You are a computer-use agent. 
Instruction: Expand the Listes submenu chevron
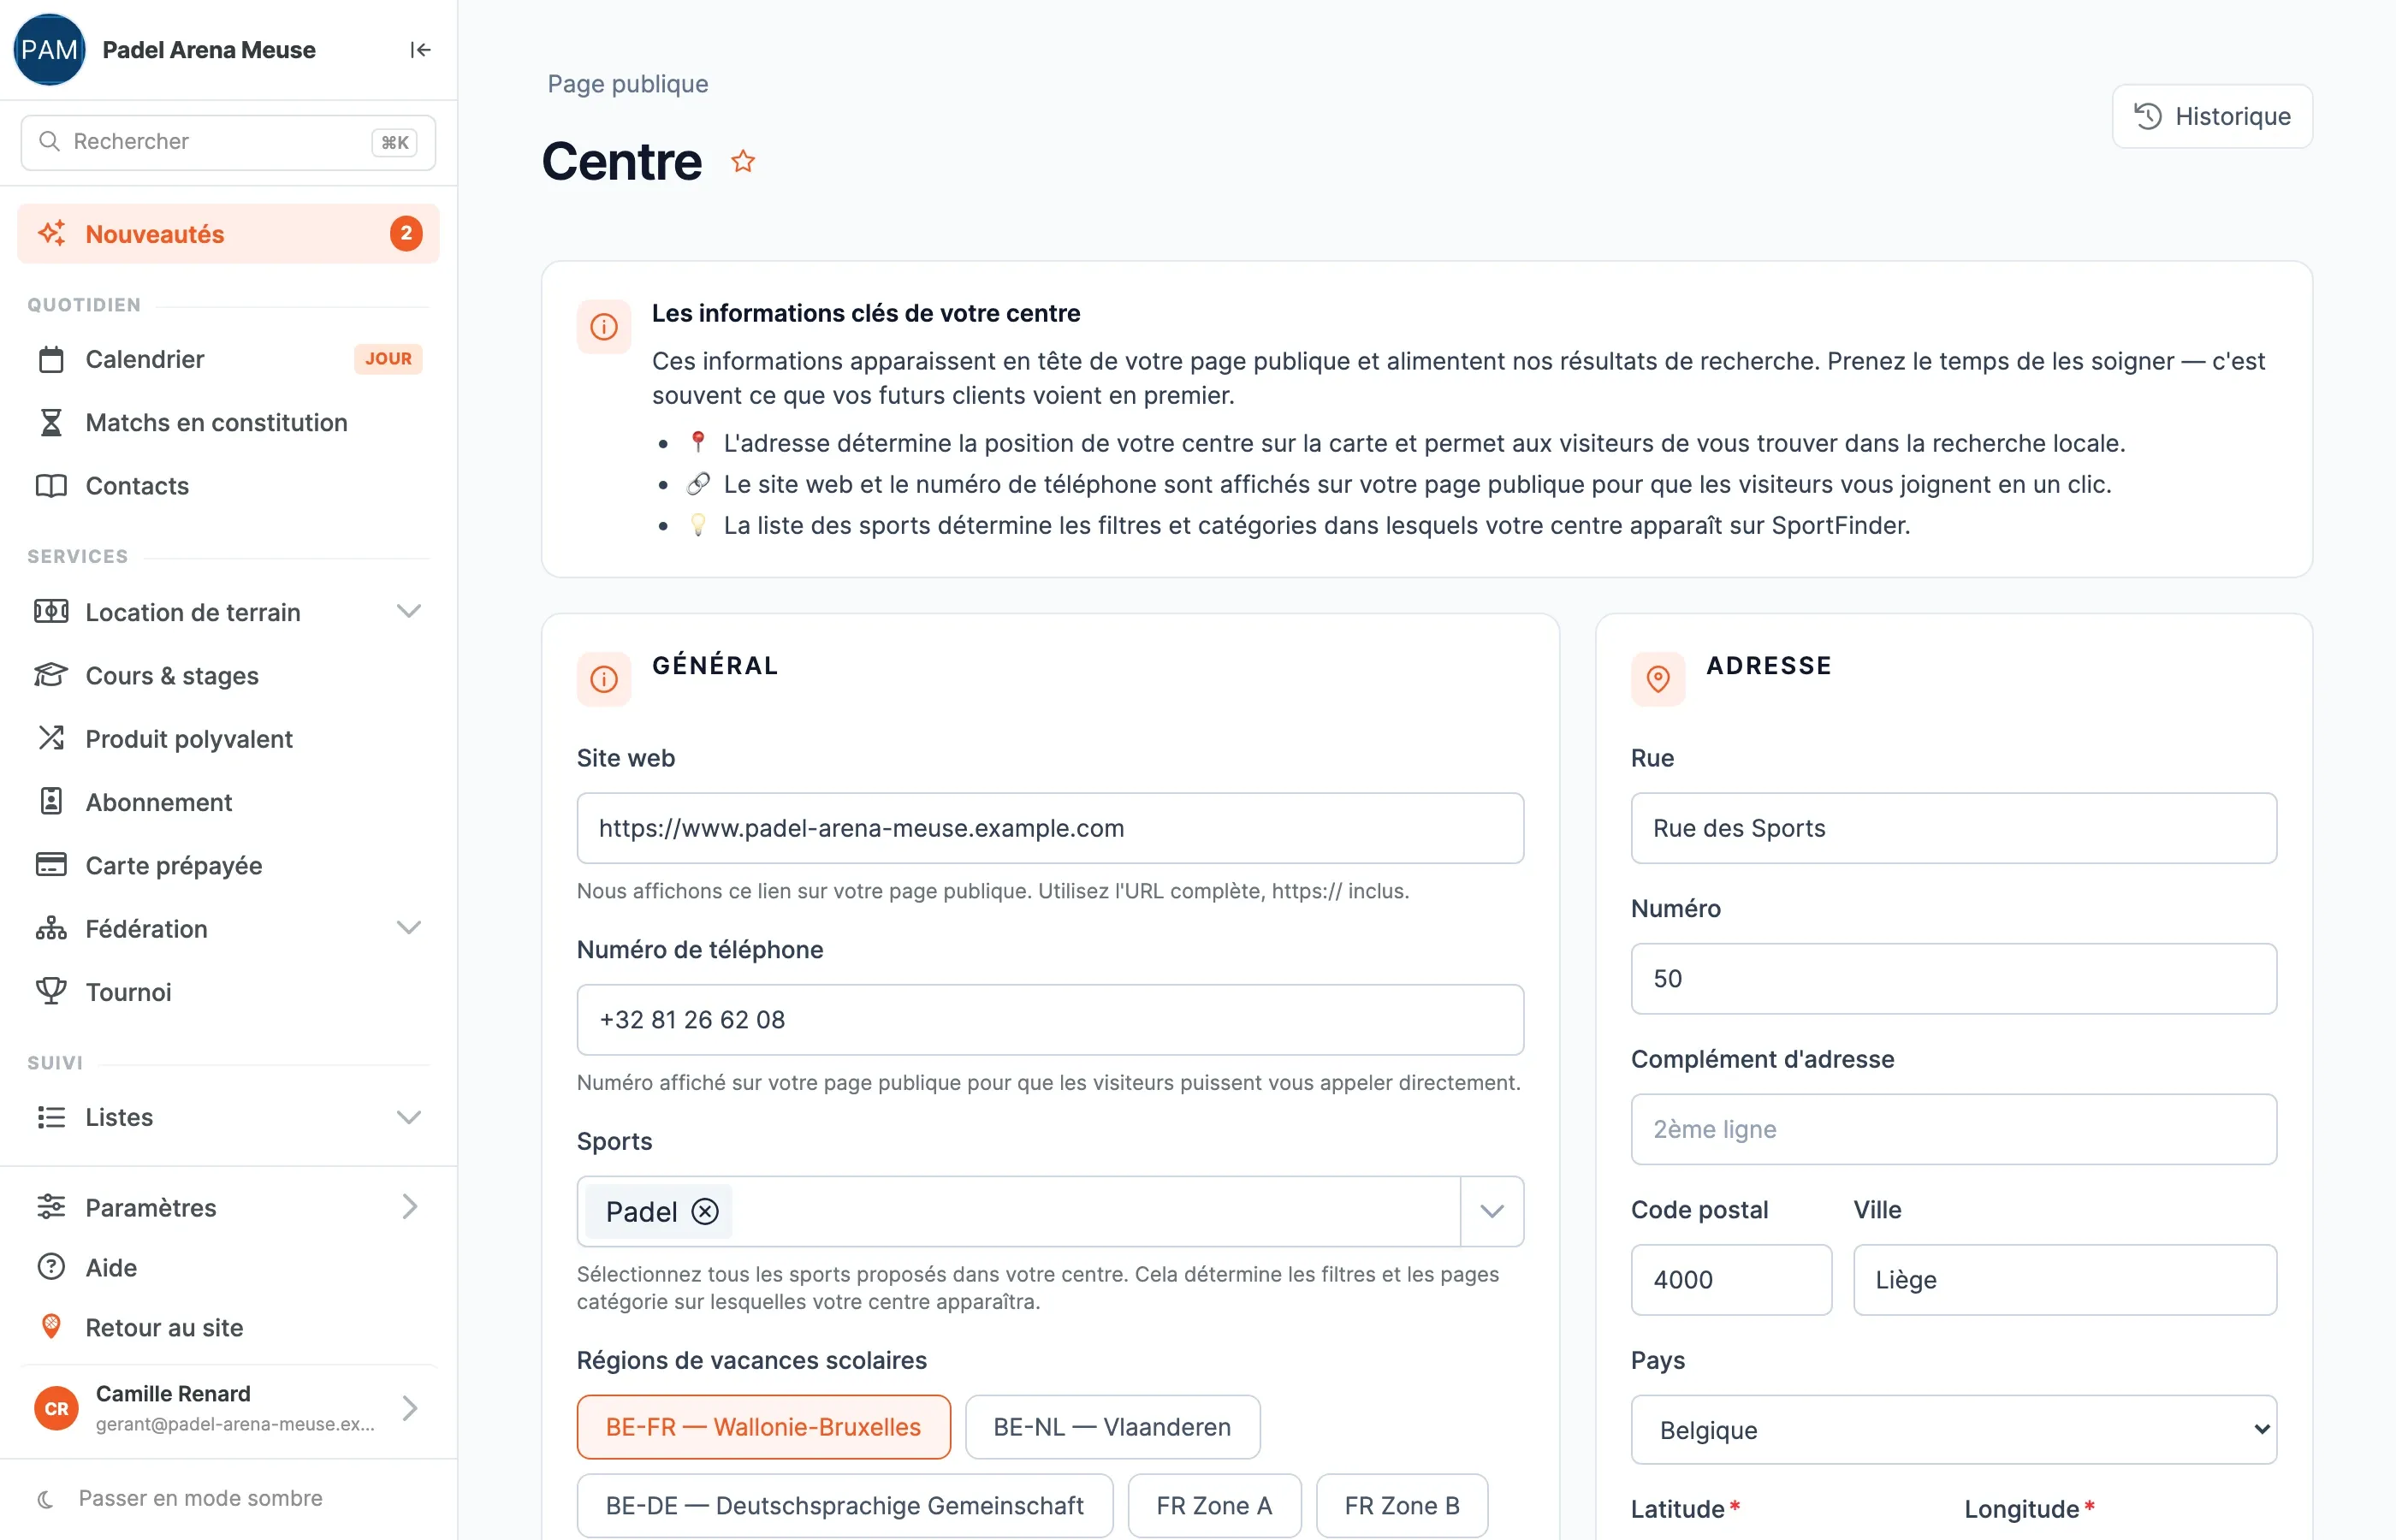point(408,1117)
